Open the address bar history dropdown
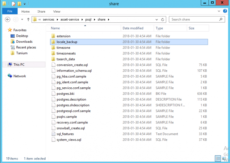Image resolution: width=230 pixels, height=163 pixels. [x=157, y=19]
